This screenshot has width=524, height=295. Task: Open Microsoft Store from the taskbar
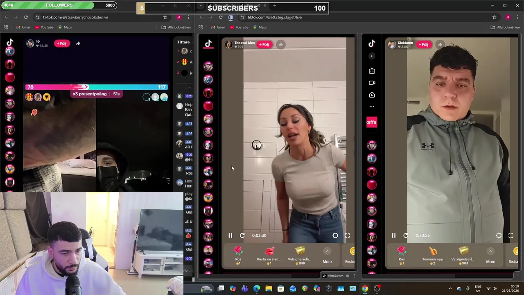pos(281,288)
